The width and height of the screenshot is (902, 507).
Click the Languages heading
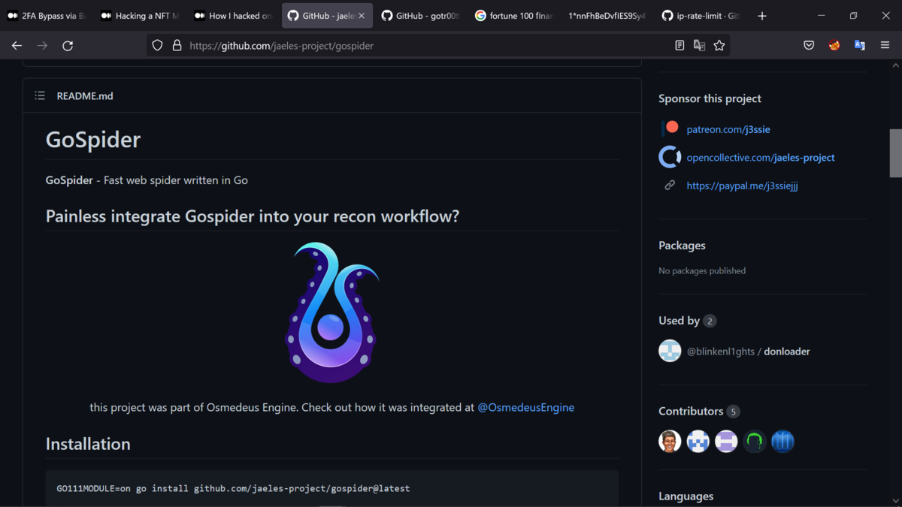pyautogui.click(x=686, y=496)
